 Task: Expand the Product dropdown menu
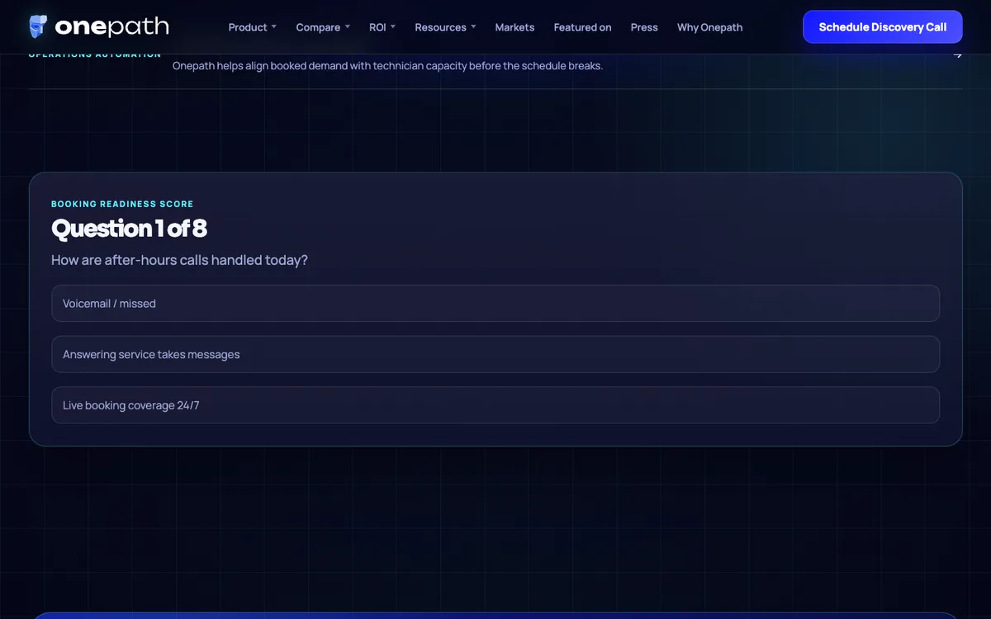pos(253,27)
